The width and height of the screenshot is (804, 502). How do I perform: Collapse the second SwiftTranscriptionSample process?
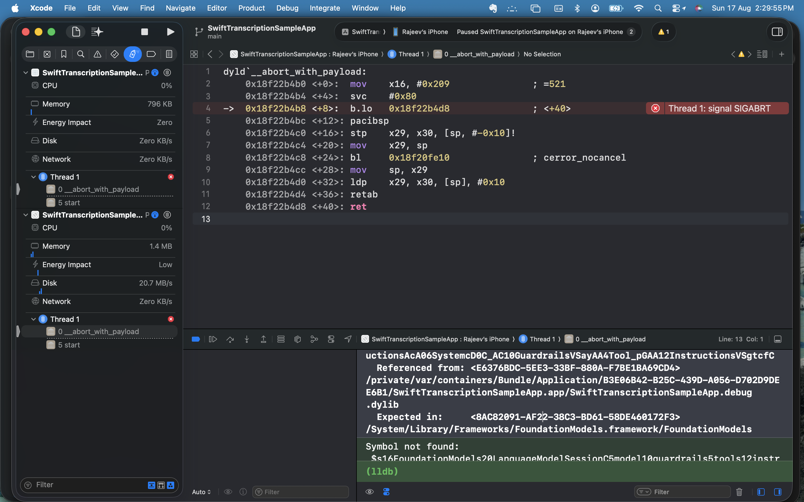(x=26, y=215)
